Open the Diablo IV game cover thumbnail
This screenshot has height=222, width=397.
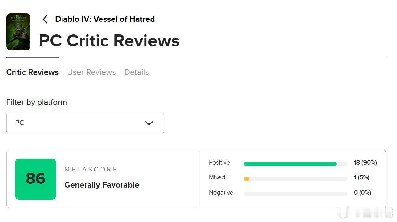tap(18, 32)
